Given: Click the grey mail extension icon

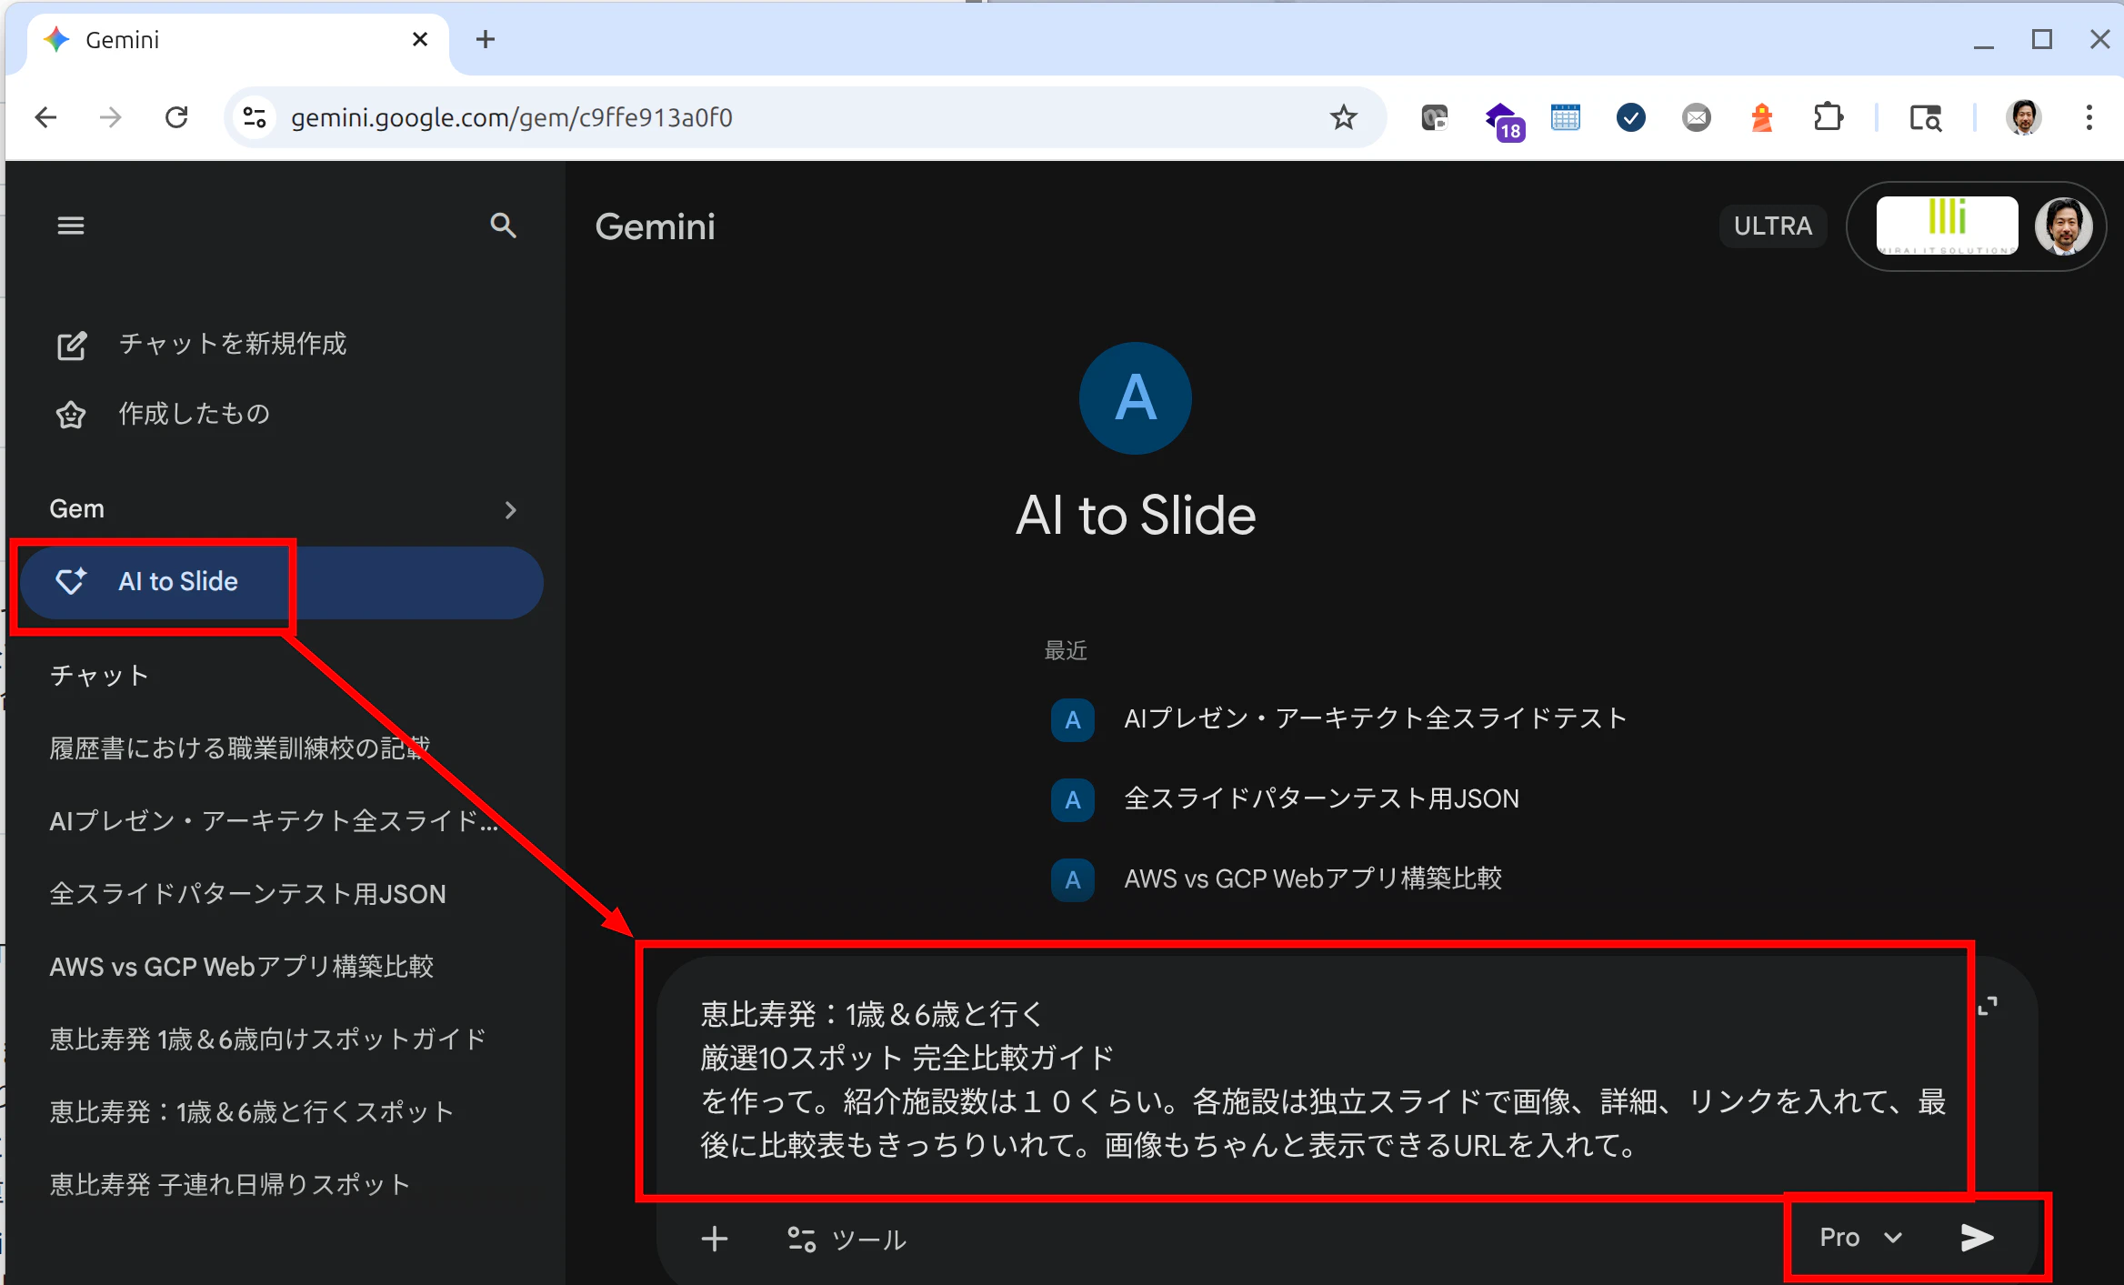Looking at the screenshot, I should pyautogui.click(x=1697, y=117).
